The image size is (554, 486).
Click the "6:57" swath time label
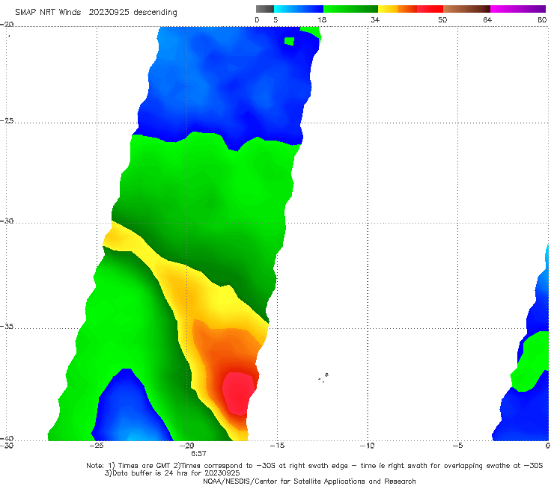[x=198, y=454]
